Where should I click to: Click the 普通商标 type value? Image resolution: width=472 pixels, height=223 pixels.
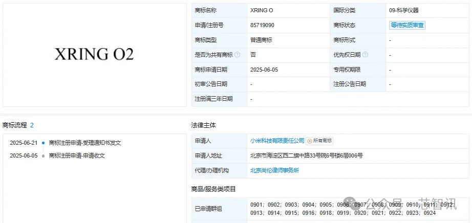coord(261,40)
